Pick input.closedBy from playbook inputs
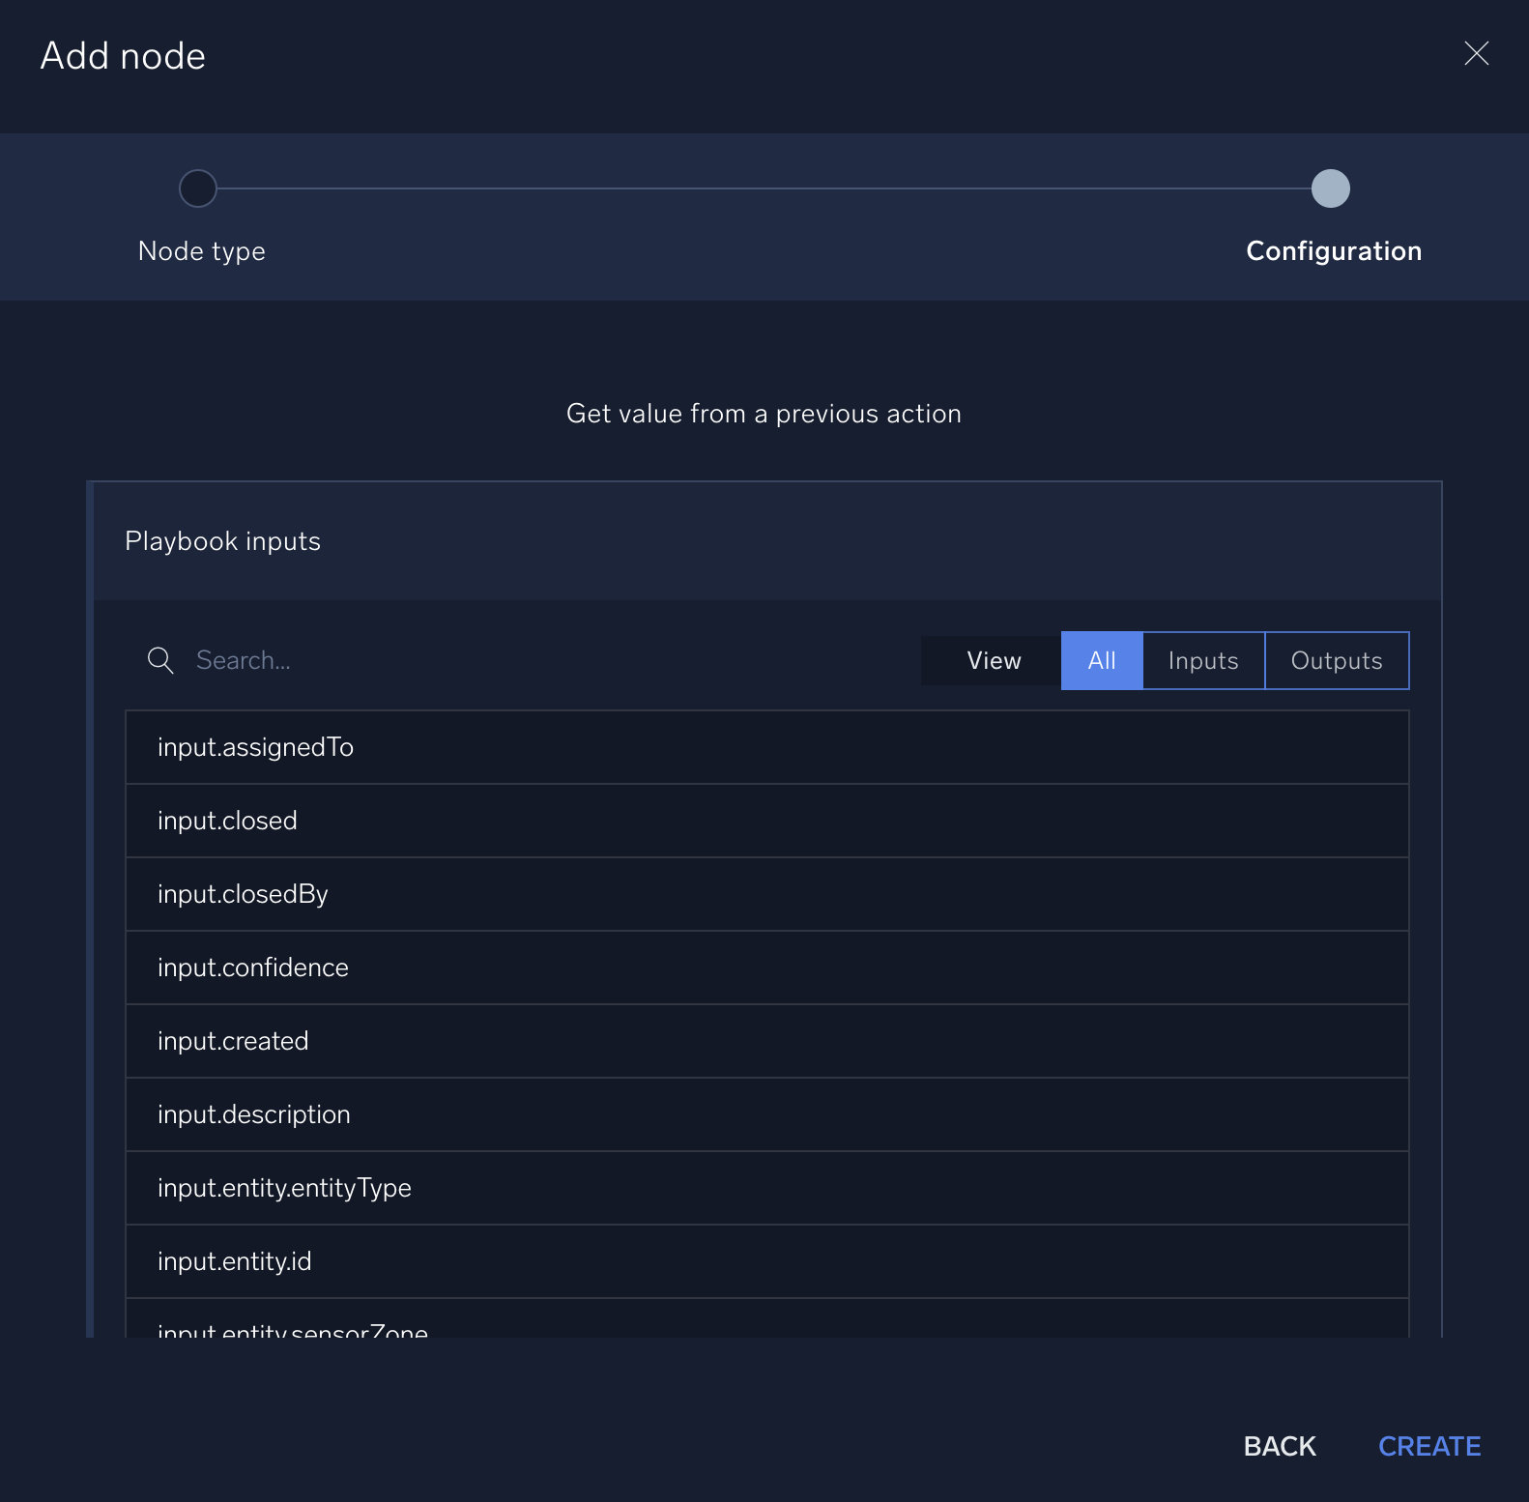The image size is (1529, 1502). (766, 894)
